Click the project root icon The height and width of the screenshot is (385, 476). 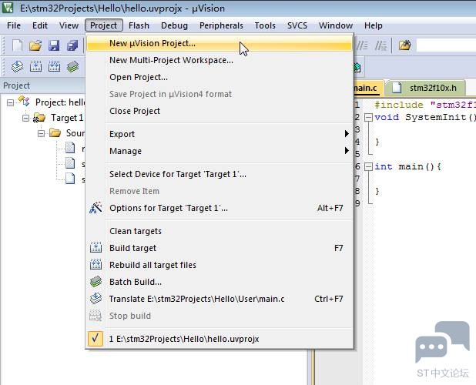pos(24,101)
